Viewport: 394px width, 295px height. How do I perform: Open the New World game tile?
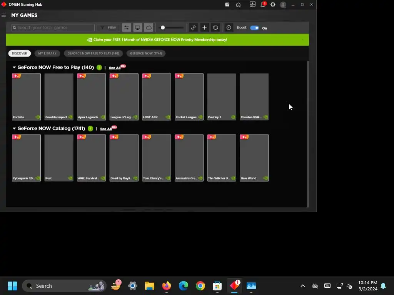pyautogui.click(x=254, y=158)
